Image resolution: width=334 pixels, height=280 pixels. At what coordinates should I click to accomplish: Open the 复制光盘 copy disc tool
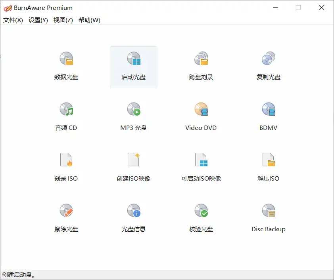(269, 67)
